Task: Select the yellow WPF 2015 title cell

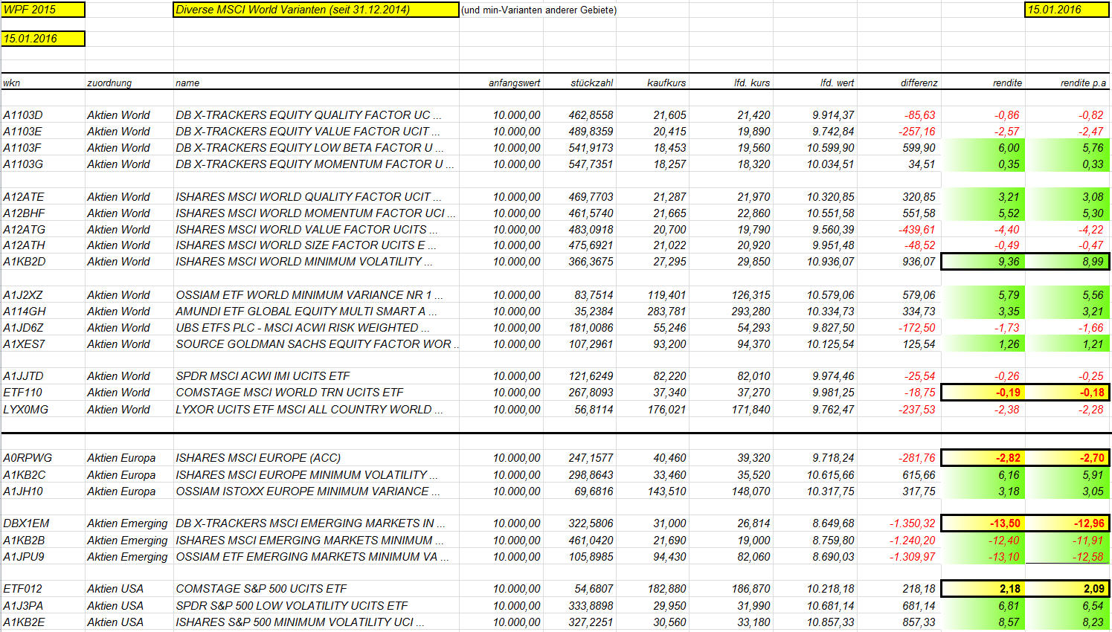Action: 43,10
